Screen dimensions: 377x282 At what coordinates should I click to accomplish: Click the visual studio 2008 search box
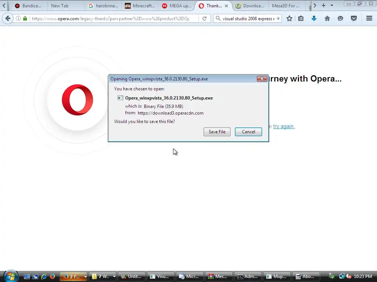248,18
